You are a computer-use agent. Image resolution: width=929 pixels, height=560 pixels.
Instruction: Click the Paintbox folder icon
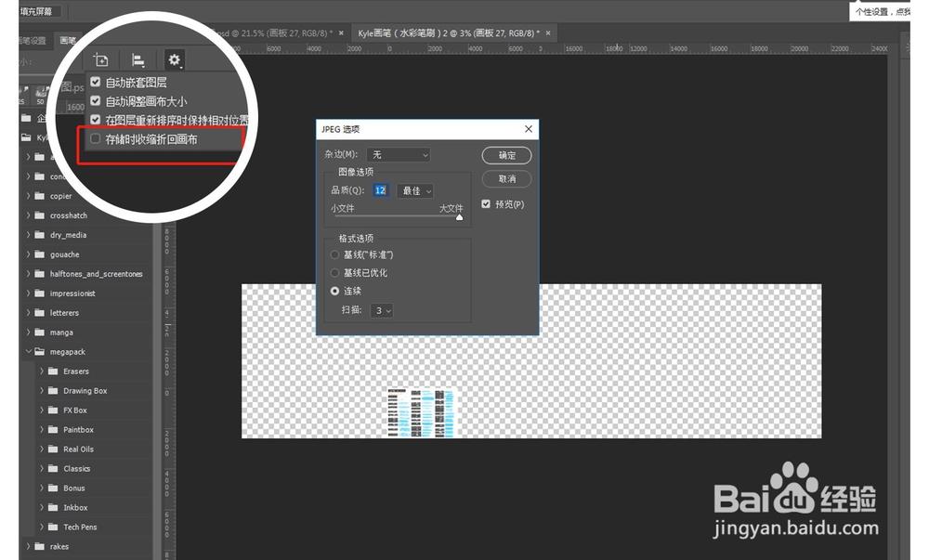(53, 430)
